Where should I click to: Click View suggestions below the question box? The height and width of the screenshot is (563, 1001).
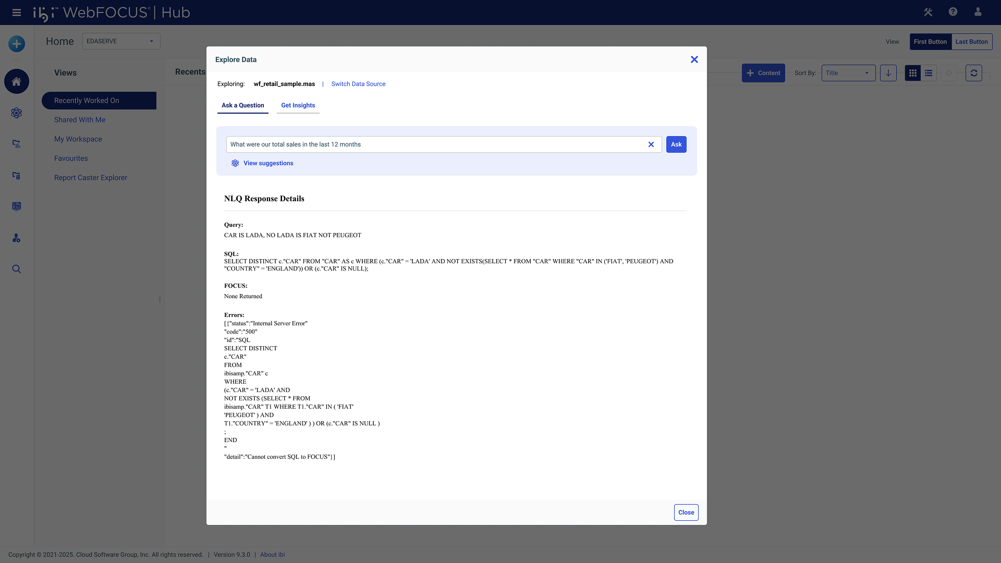268,163
